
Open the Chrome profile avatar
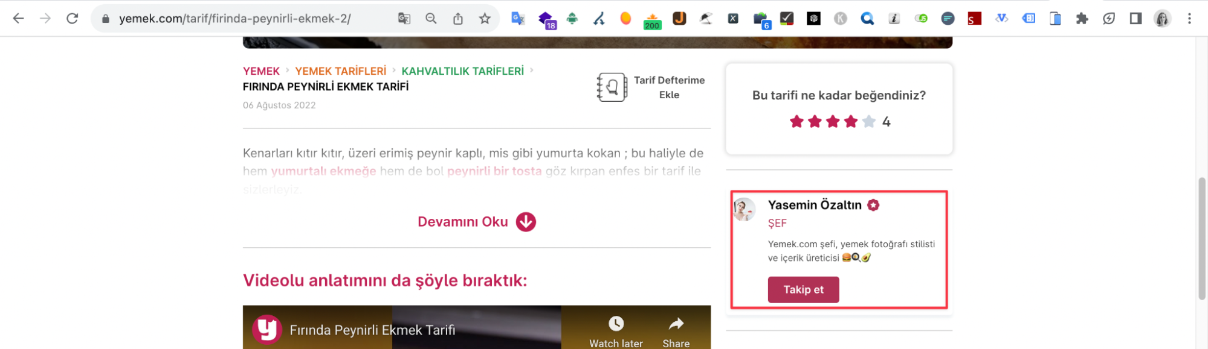(1162, 19)
